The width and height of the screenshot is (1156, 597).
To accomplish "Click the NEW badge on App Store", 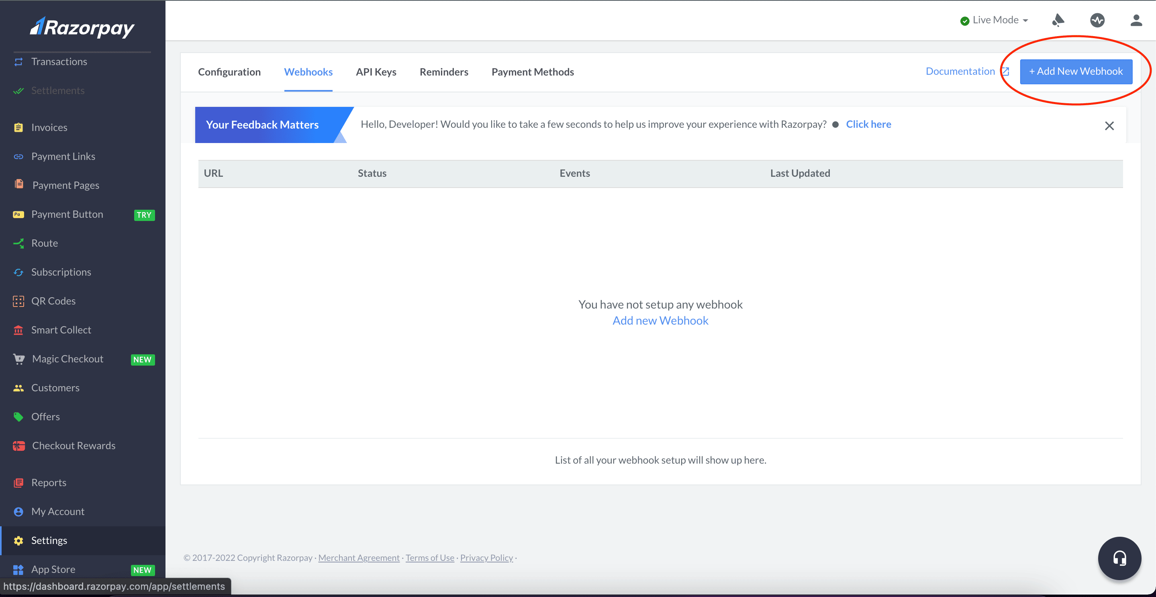I will coord(142,570).
